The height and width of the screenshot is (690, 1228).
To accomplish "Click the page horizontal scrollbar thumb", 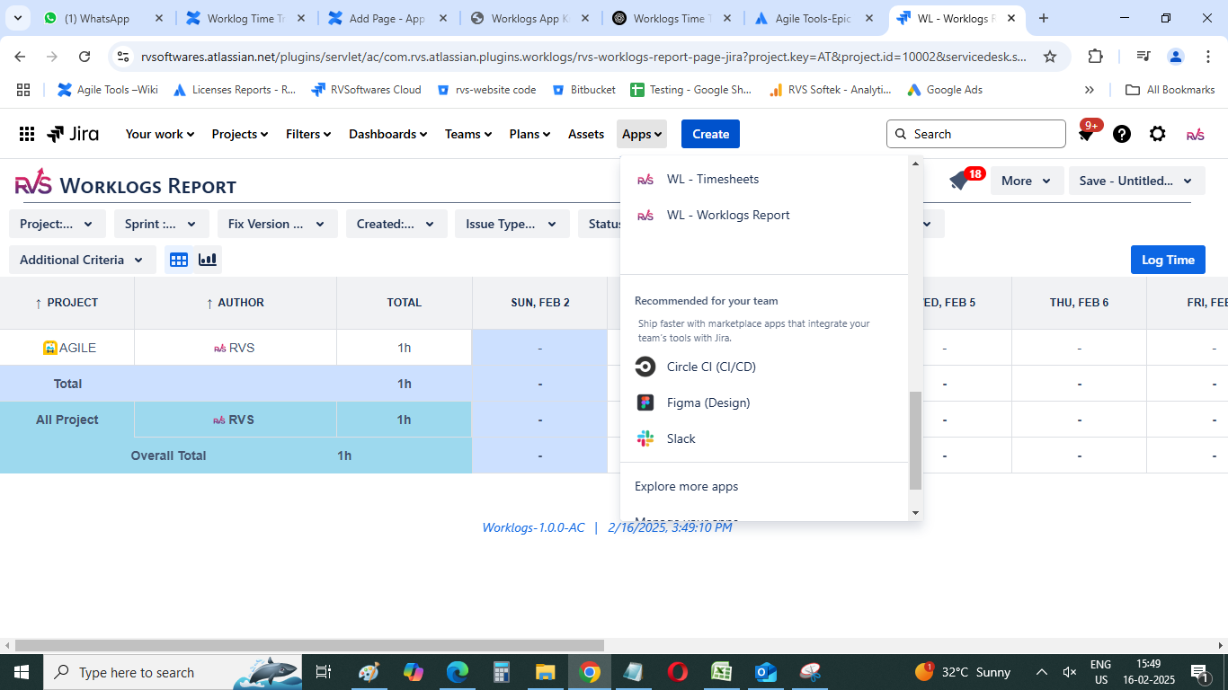I will (x=310, y=645).
